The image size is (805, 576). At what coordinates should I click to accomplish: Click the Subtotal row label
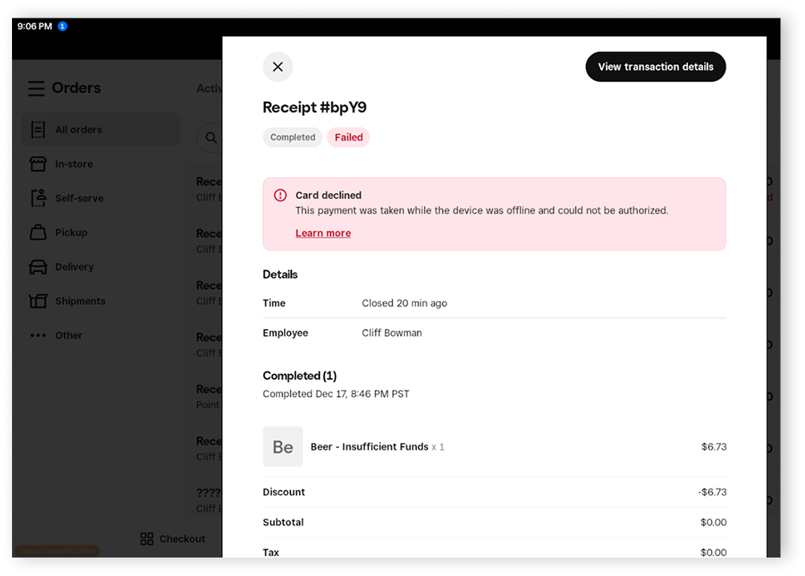click(283, 522)
